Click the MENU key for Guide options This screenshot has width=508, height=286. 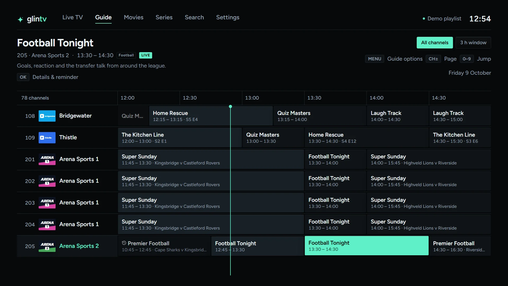pyautogui.click(x=374, y=59)
